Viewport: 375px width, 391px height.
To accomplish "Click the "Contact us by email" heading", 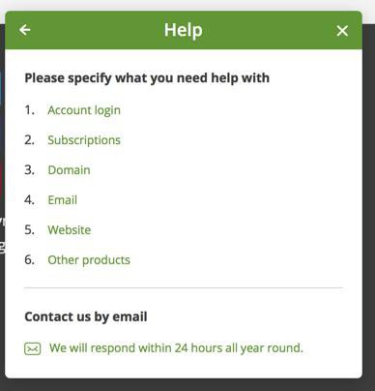I will [x=86, y=316].
